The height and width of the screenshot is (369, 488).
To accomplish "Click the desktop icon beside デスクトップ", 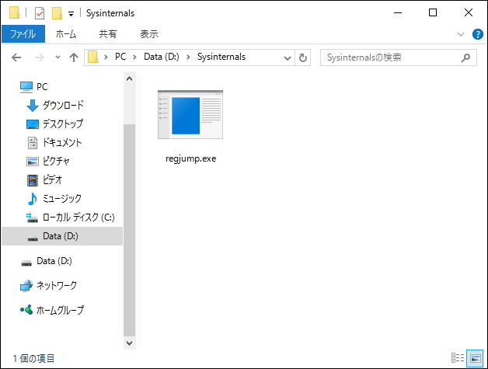I will [x=33, y=124].
